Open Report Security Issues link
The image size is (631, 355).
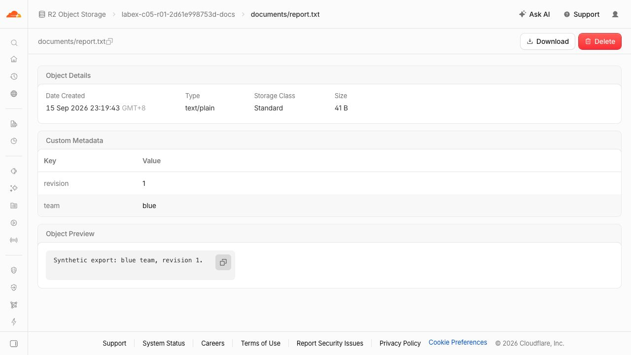click(330, 343)
